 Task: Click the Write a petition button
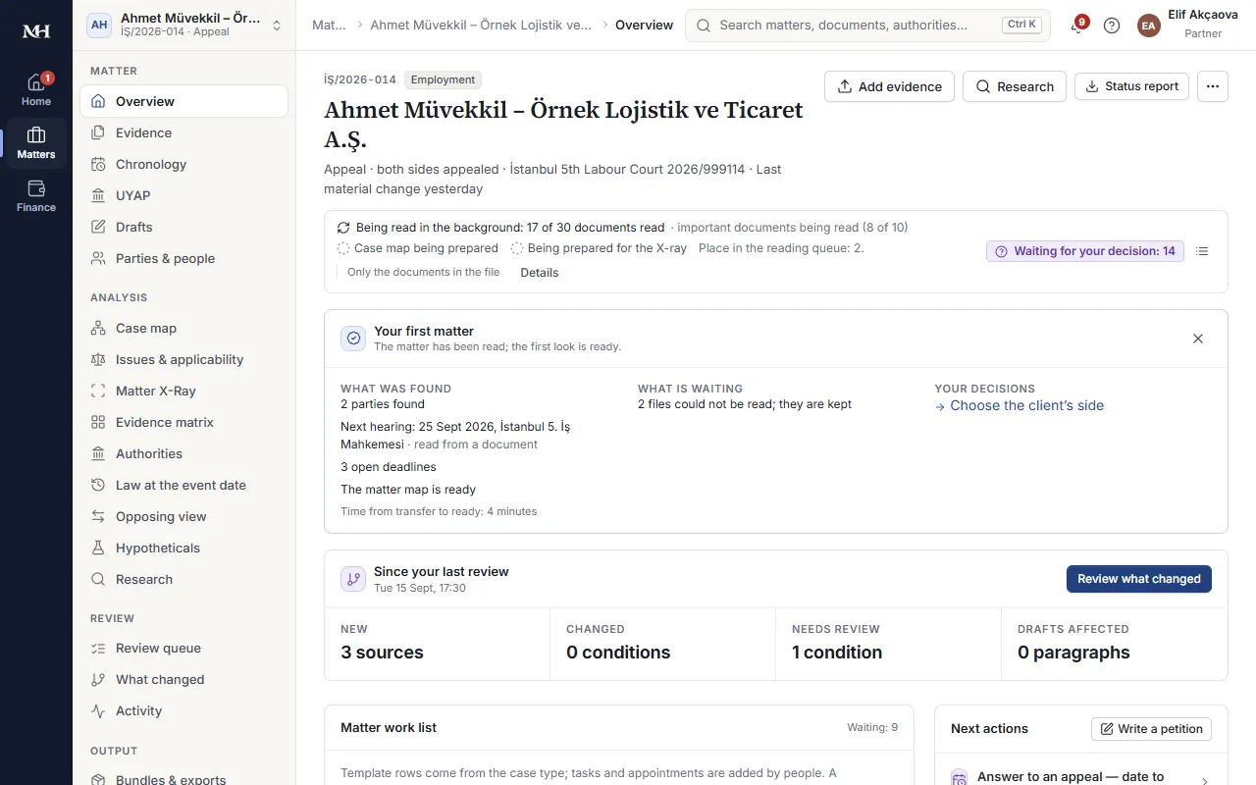1151,729
